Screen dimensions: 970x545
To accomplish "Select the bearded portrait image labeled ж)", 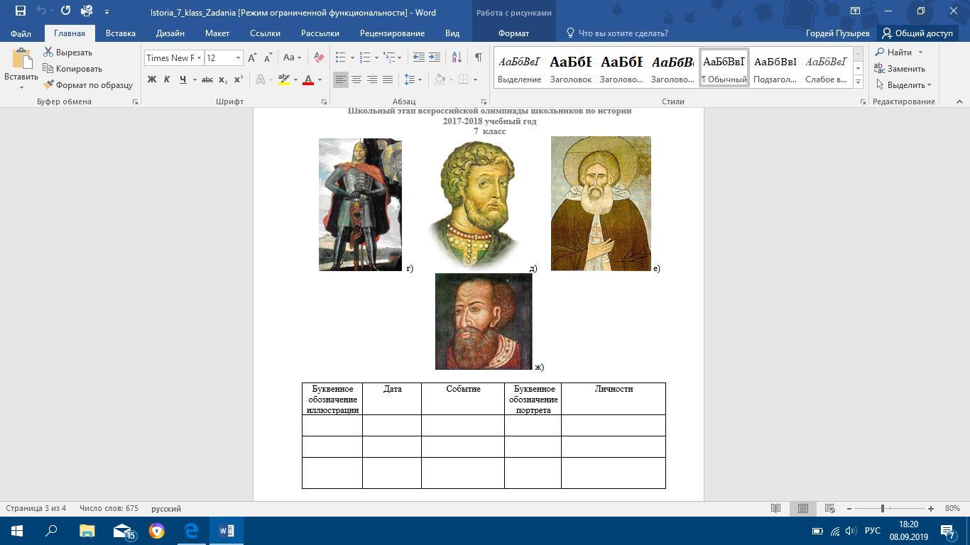I will click(x=484, y=321).
